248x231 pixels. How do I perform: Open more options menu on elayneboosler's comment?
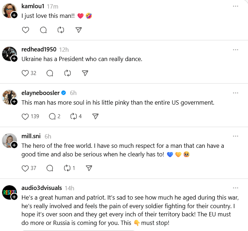(235, 93)
